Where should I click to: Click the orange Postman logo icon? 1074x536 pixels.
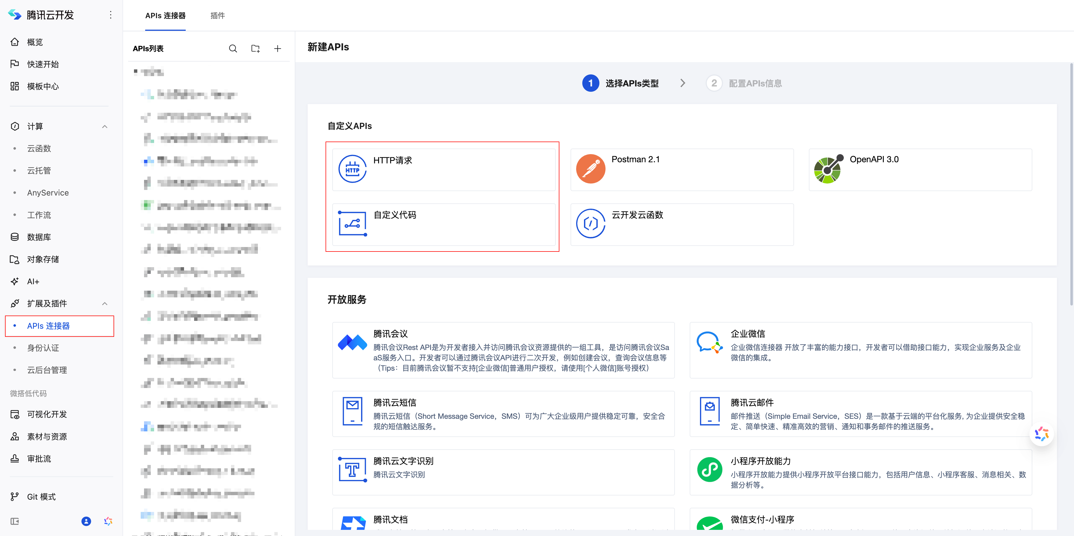click(x=590, y=169)
